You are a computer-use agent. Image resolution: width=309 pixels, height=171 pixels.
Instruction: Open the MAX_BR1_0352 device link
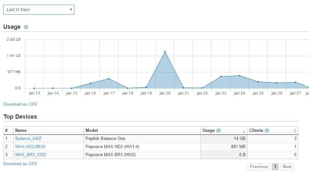[x=31, y=155]
